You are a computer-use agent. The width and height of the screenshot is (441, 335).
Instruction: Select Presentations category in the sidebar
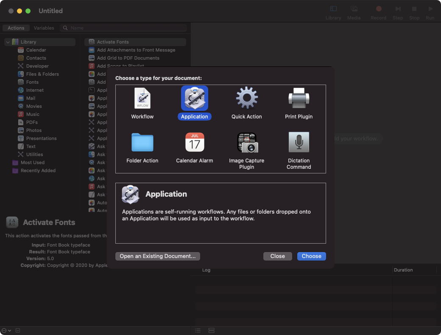41,138
